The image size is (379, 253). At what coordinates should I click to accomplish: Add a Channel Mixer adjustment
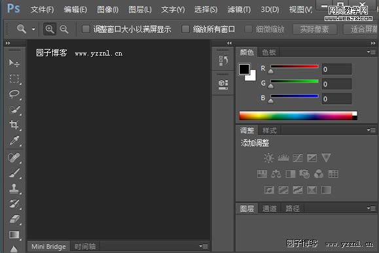pos(319,174)
